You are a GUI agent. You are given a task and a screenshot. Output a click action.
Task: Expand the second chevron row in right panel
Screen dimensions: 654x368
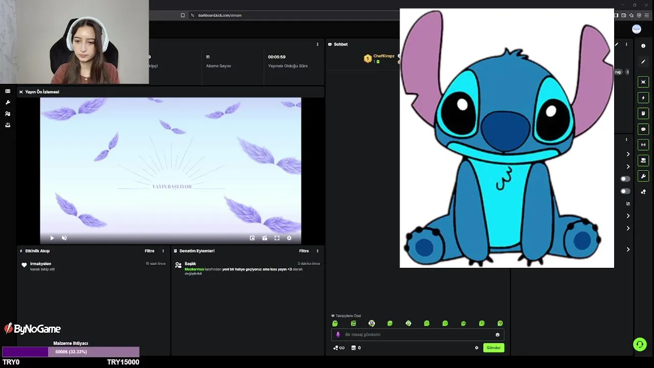tap(628, 167)
